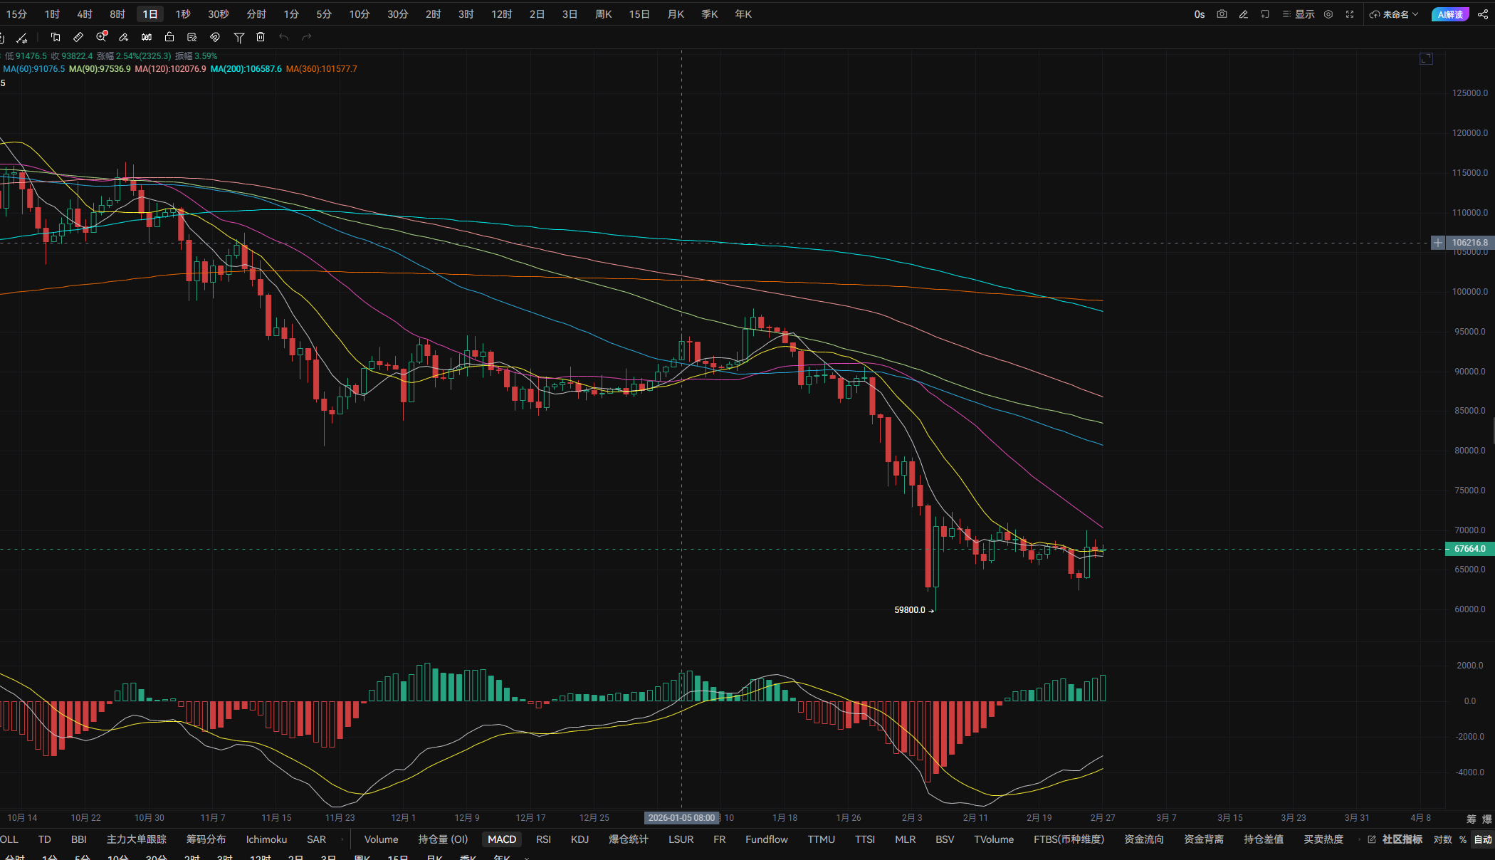Expand the chart pane corner maximize icon
This screenshot has height=860, width=1495.
coord(1426,59)
